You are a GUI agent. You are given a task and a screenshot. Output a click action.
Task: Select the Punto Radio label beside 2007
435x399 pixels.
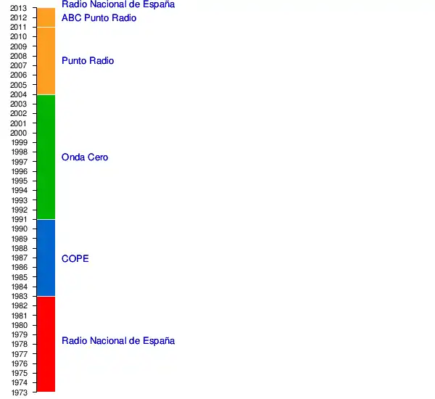88,61
